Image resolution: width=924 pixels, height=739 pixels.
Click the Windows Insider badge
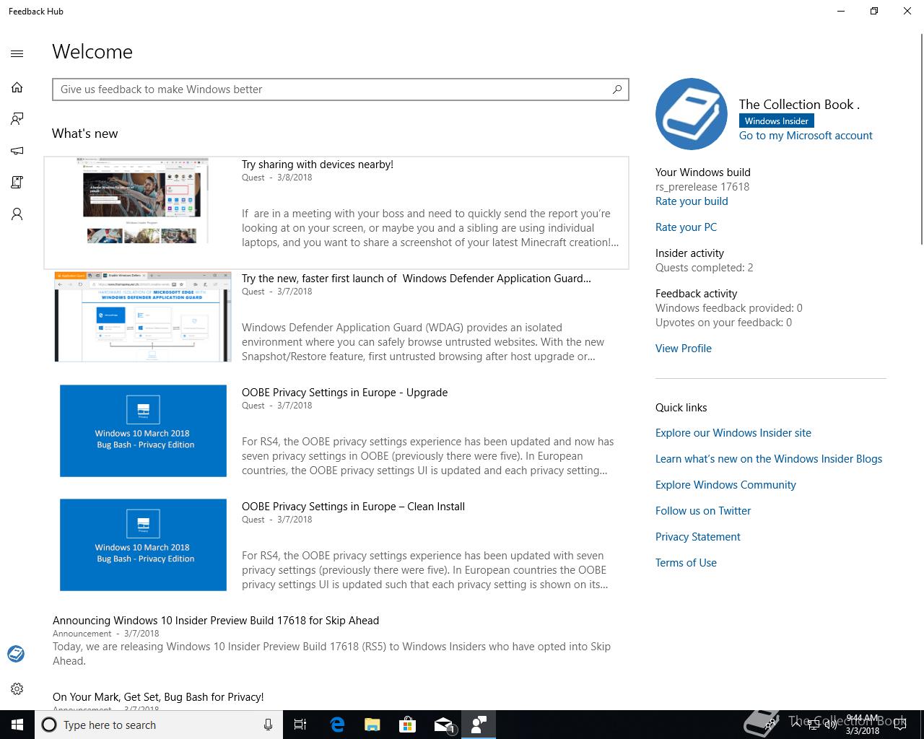click(777, 121)
